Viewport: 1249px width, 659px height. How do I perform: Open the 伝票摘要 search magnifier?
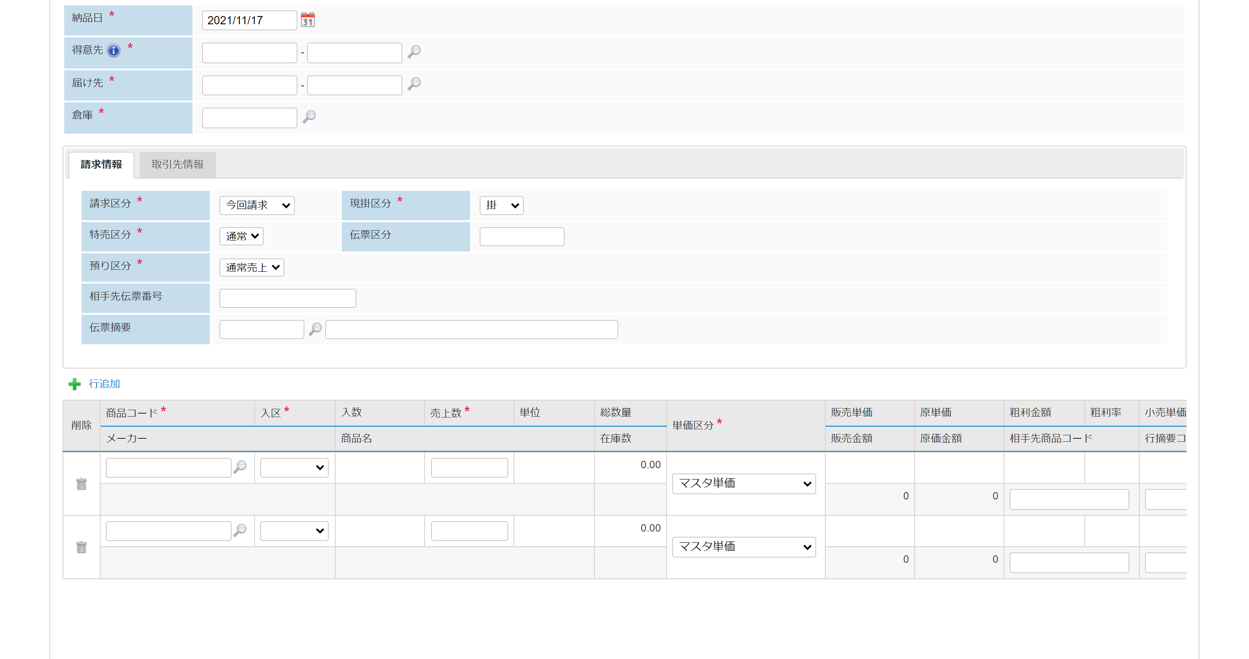(316, 329)
